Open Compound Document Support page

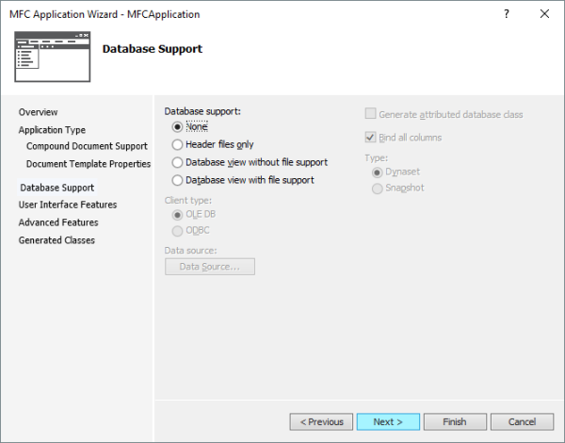click(87, 146)
